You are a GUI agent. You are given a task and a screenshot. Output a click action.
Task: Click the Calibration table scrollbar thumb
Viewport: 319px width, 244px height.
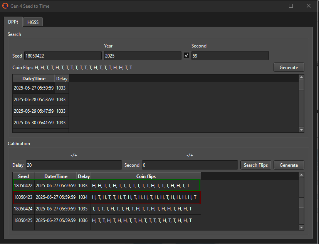tap(302, 203)
